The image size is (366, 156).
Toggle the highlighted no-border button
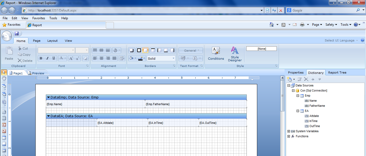point(145,50)
